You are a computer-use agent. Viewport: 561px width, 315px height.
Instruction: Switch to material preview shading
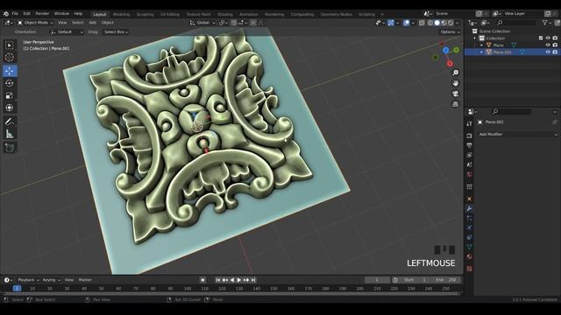(444, 23)
